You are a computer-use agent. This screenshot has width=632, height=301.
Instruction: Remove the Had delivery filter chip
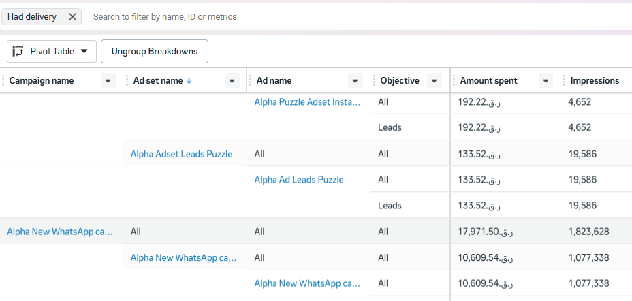point(72,16)
